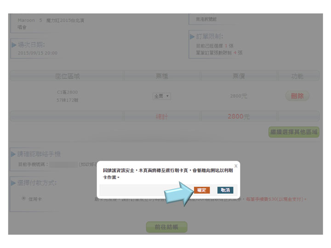
Task: Click the 前往結帳 checkout button
Action: tap(166, 227)
